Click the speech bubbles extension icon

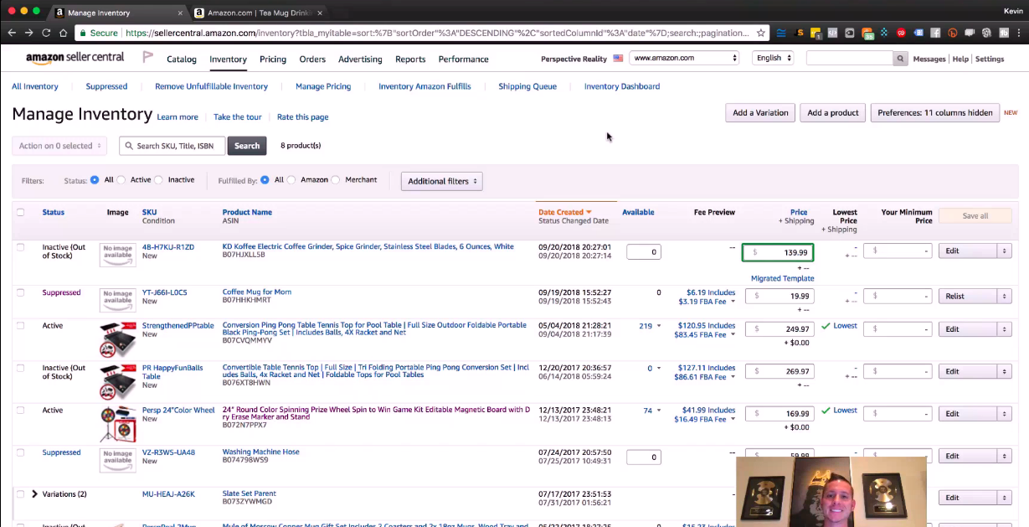click(969, 33)
